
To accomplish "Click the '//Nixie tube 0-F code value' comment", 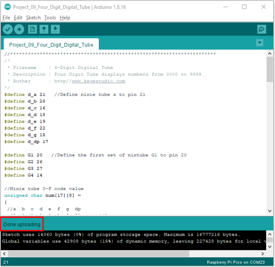I will (44, 189).
